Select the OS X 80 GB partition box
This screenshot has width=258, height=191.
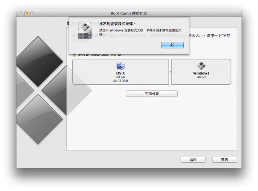pyautogui.click(x=121, y=72)
